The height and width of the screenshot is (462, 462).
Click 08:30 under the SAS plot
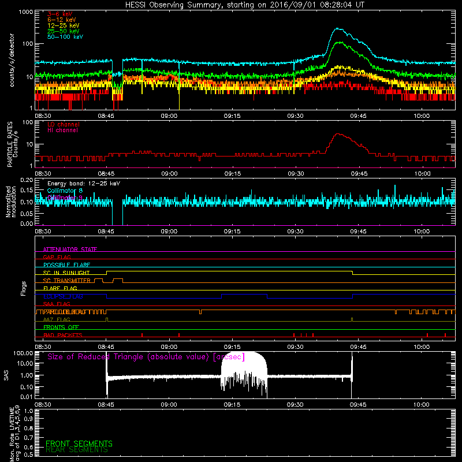point(43,405)
